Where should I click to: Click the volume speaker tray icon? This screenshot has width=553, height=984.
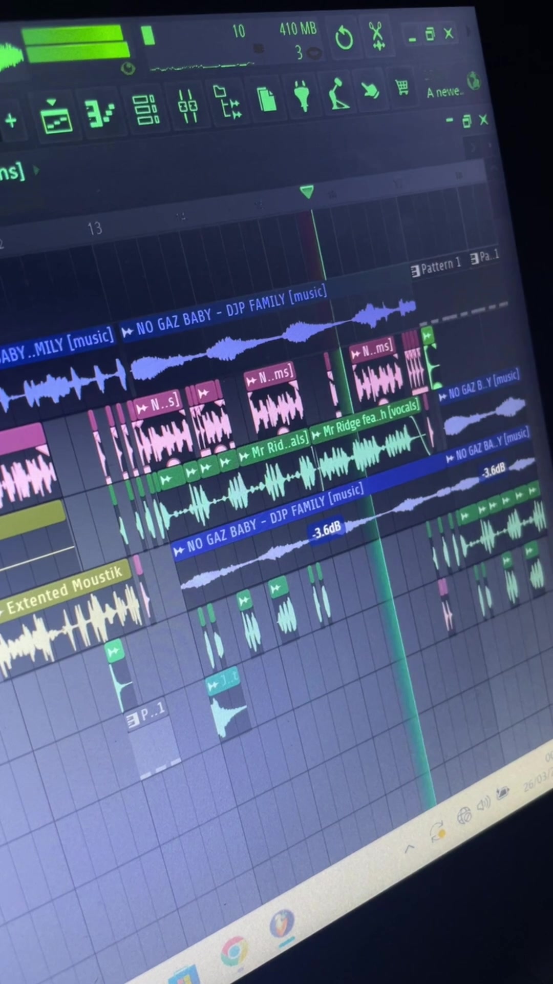coord(483,805)
